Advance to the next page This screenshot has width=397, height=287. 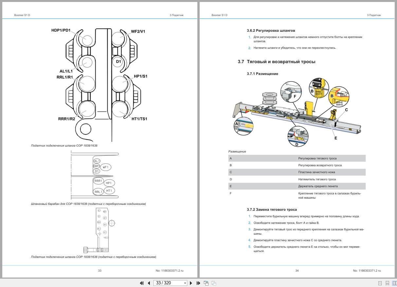[x=191, y=283]
